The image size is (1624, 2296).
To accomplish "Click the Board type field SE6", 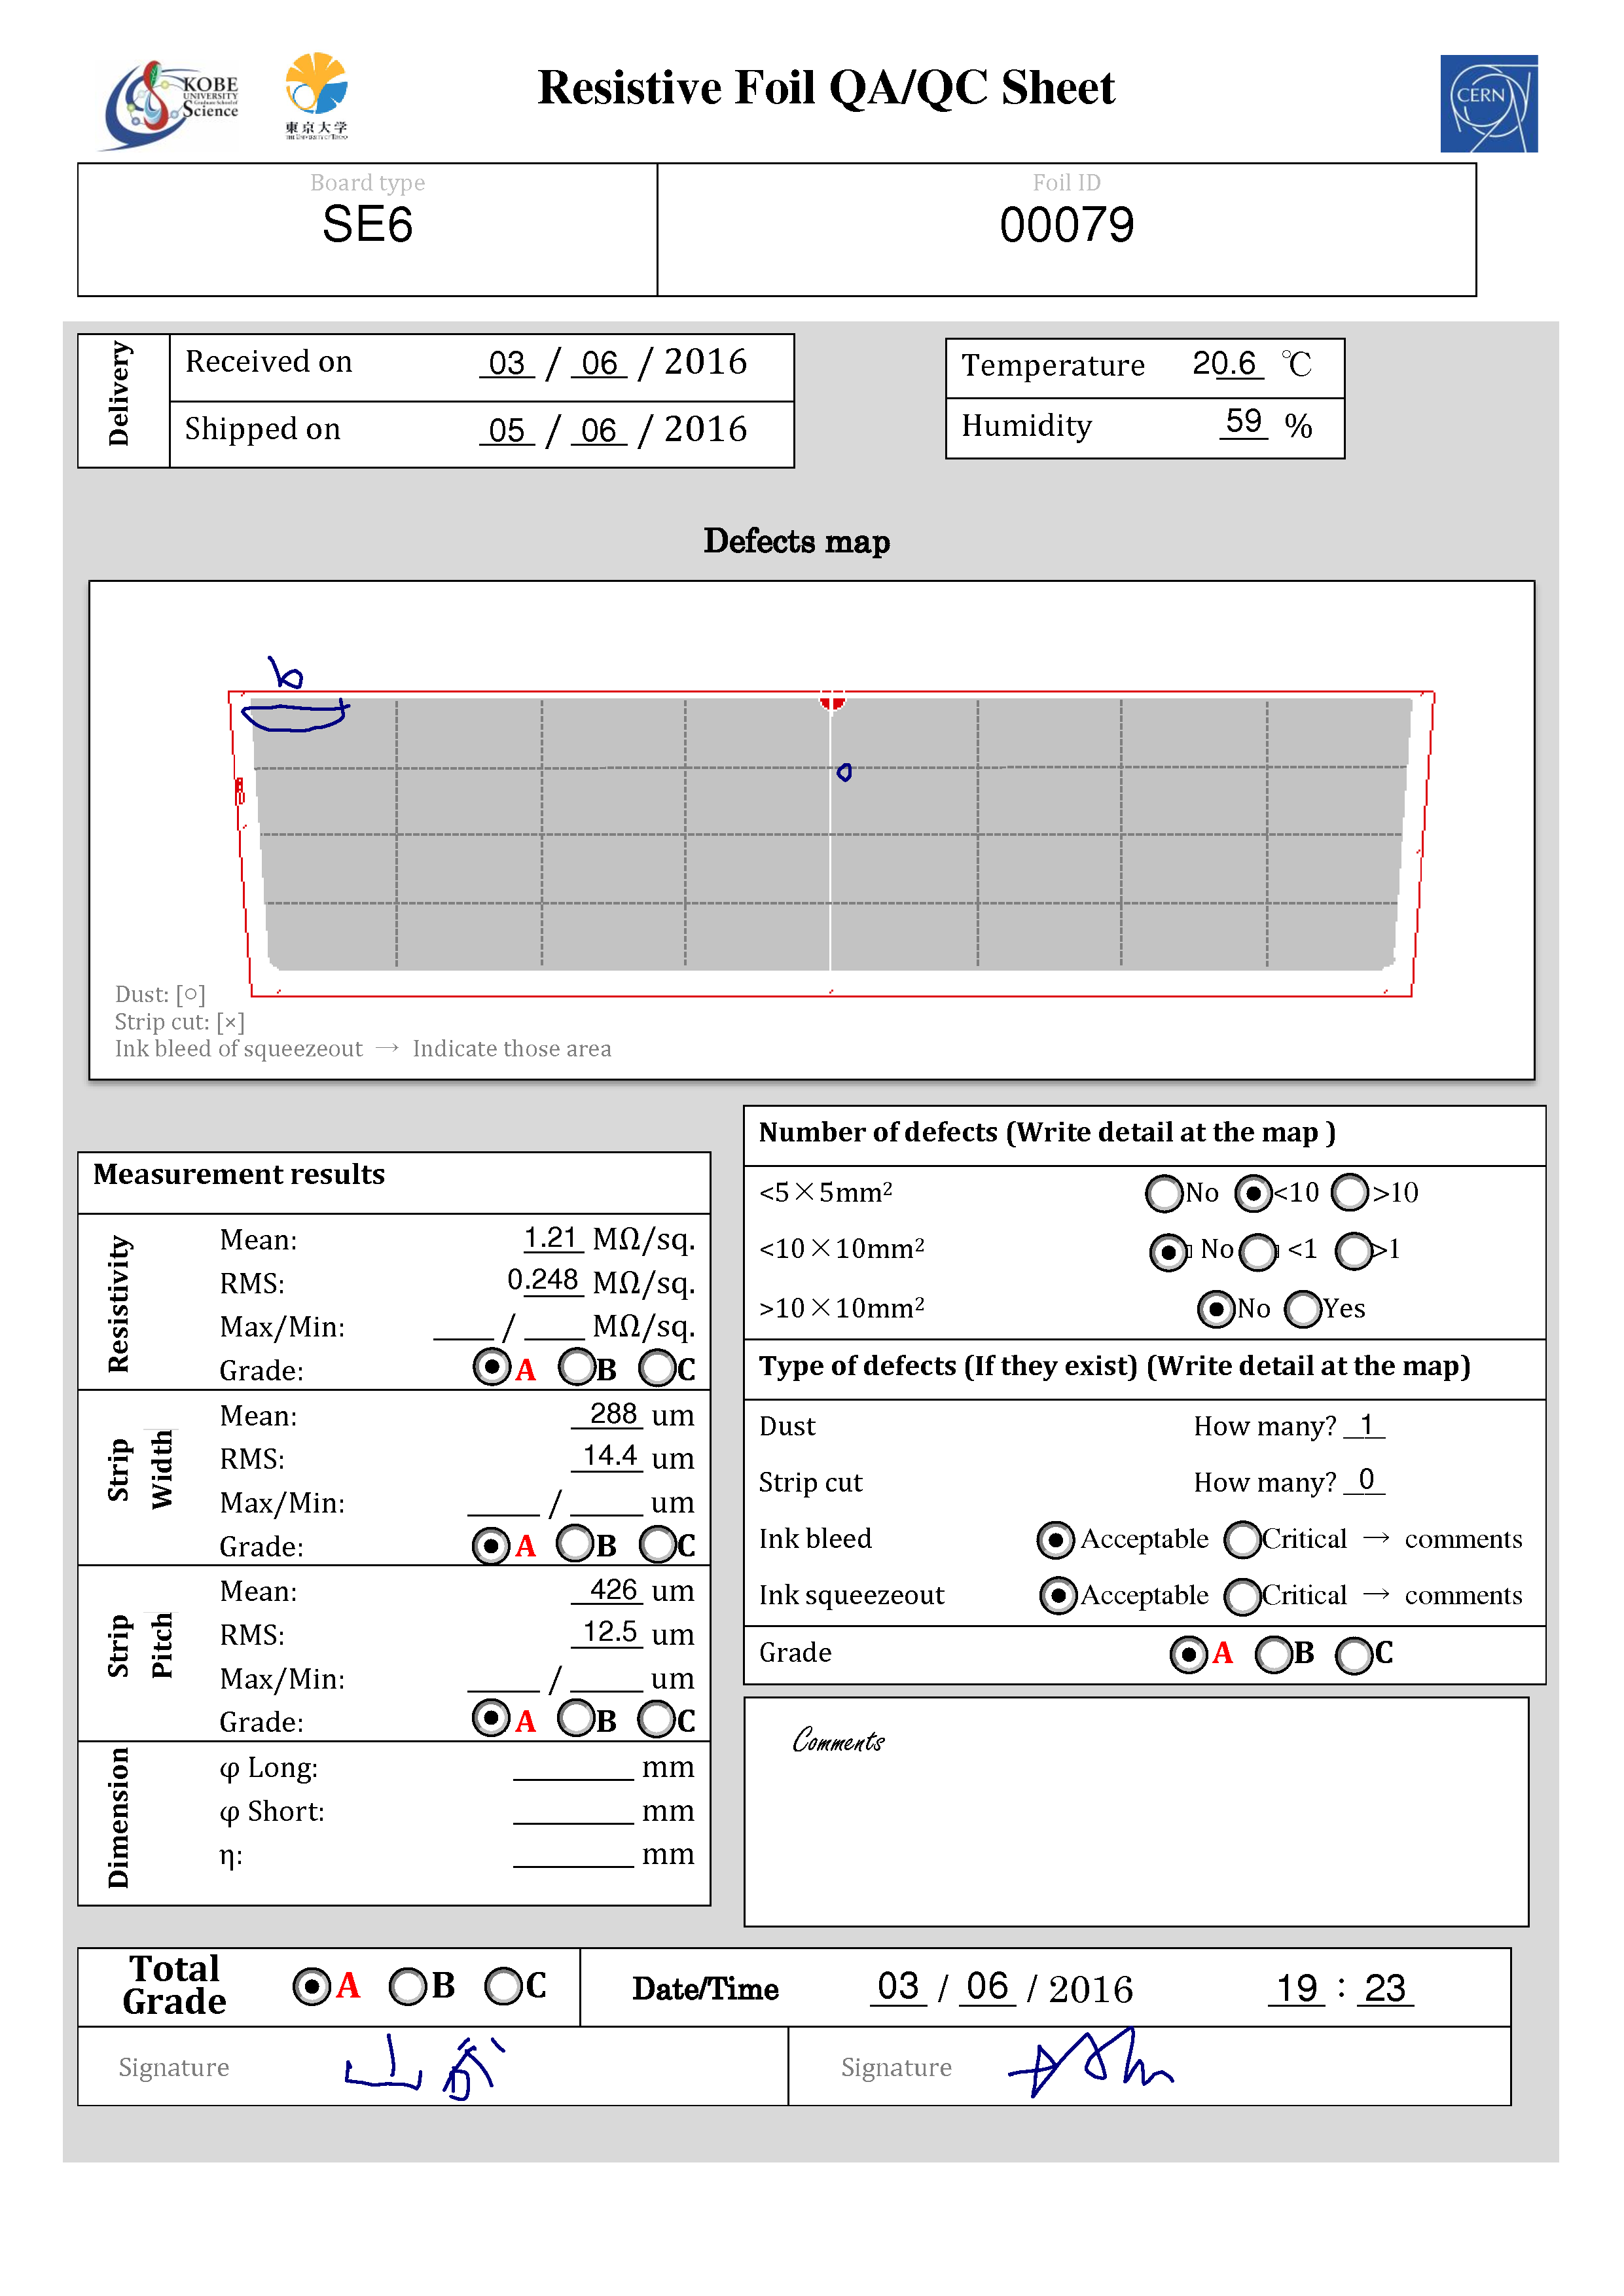I will (367, 223).
